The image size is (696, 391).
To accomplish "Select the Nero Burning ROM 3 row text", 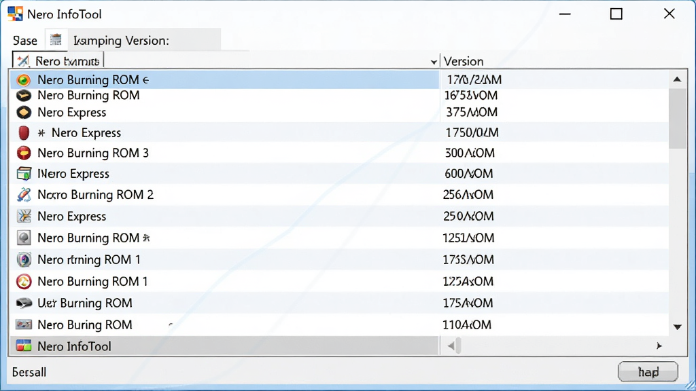I will (x=93, y=153).
